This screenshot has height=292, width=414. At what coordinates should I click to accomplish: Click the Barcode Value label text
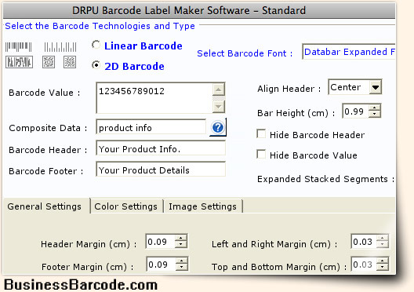44,93
